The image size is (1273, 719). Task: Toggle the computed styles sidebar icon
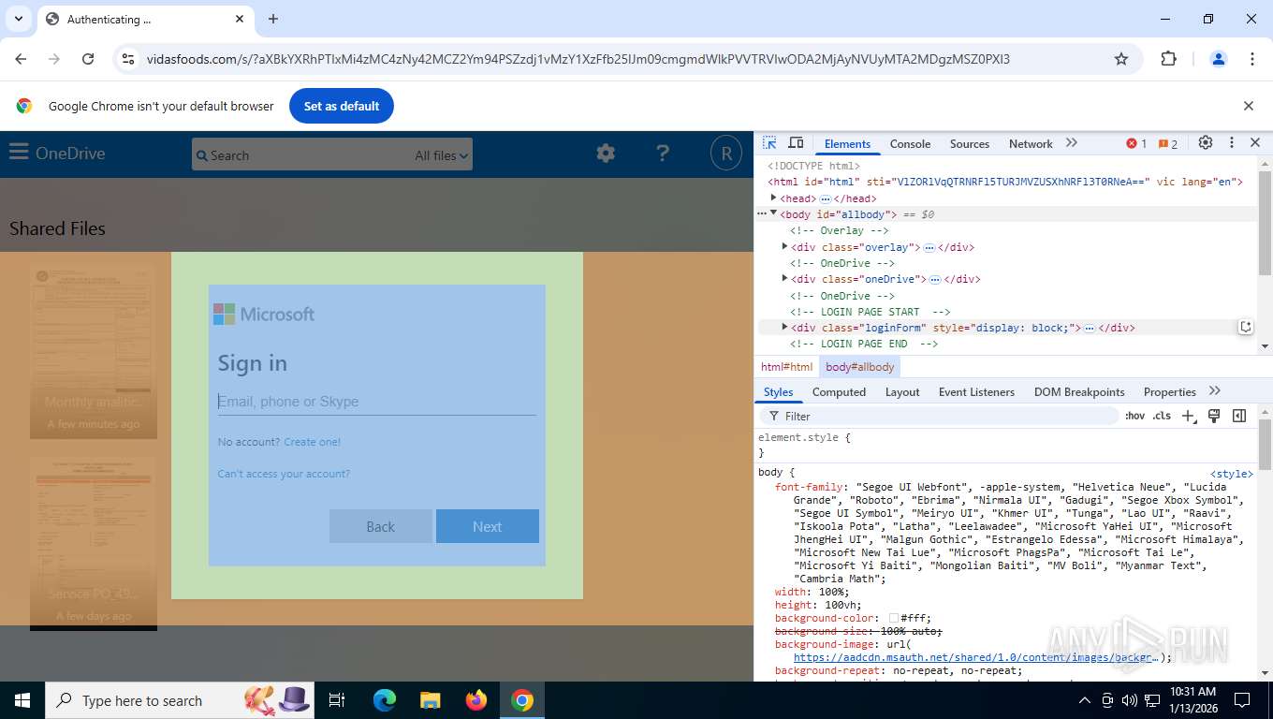click(1239, 416)
